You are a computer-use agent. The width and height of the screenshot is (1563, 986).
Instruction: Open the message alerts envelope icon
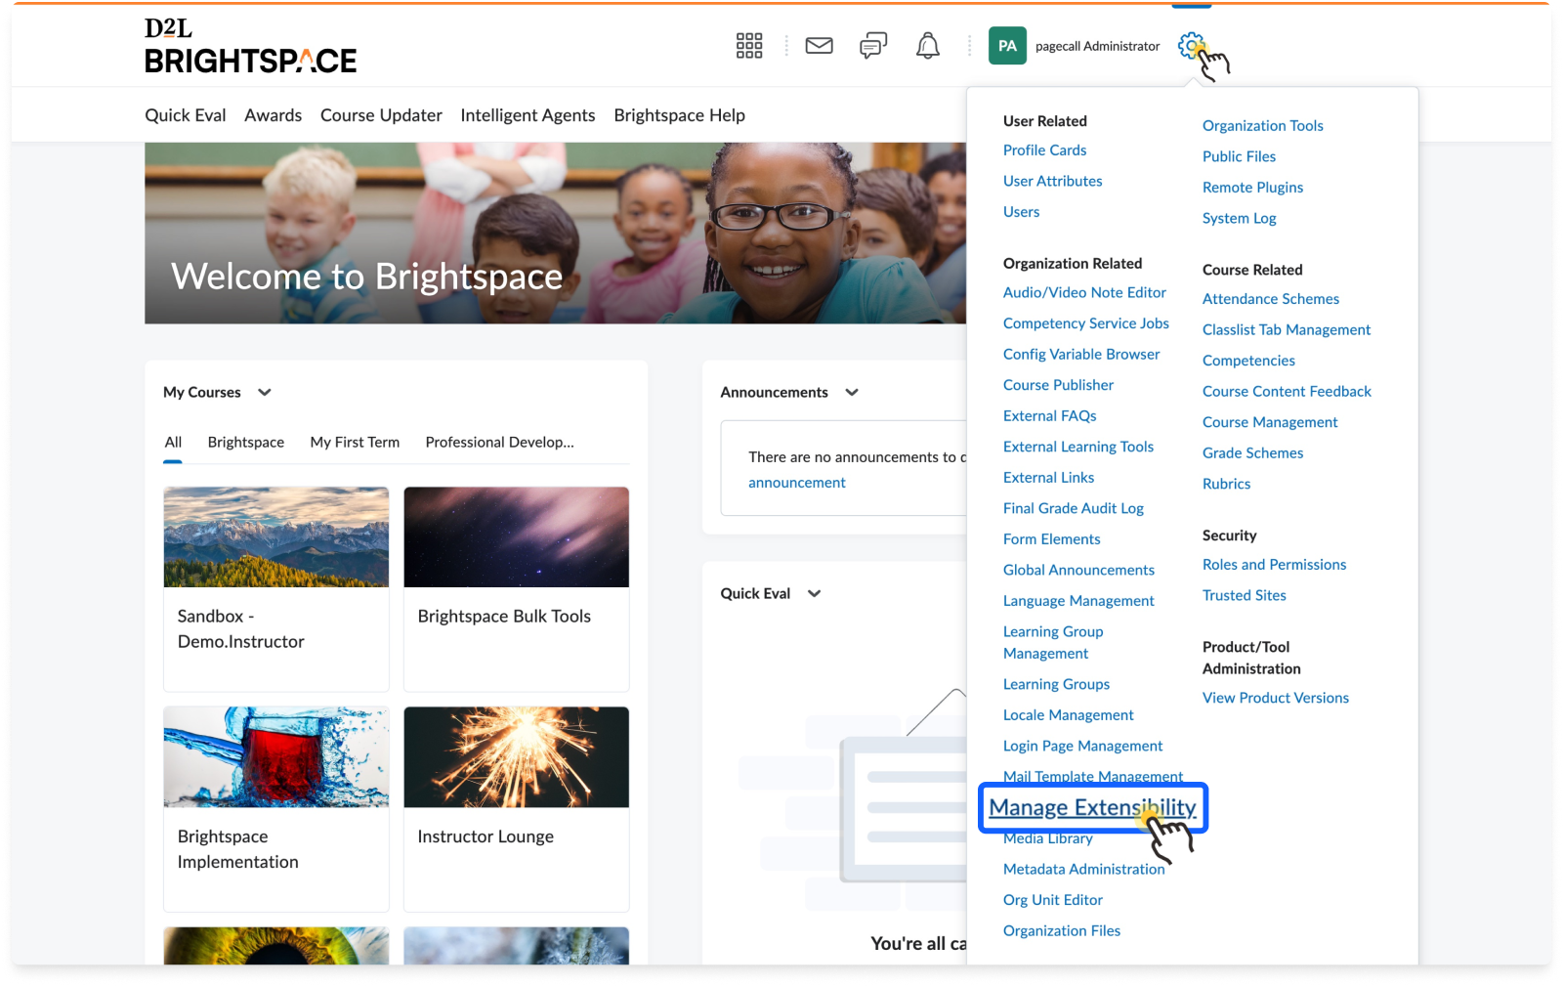click(x=819, y=46)
